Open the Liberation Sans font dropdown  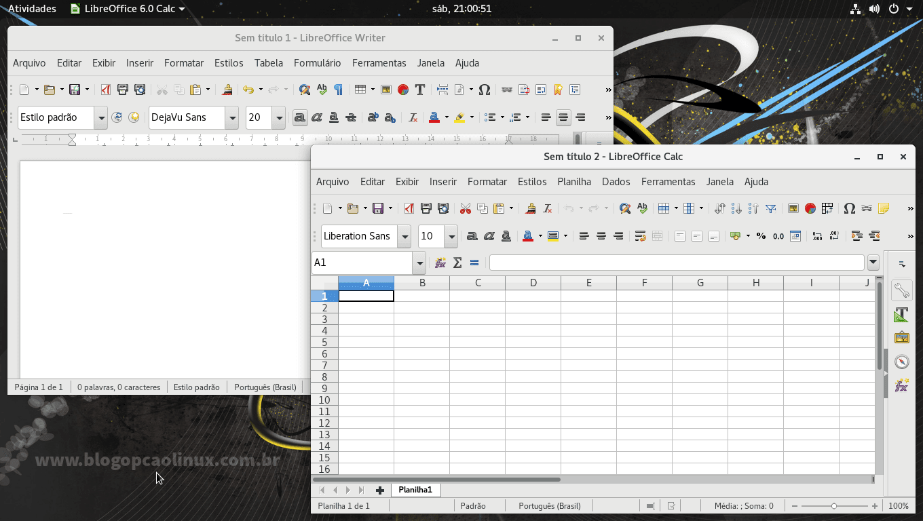(x=405, y=236)
